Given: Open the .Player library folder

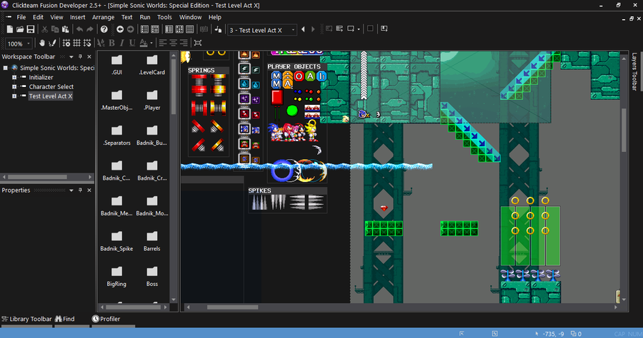Looking at the screenshot, I should [x=152, y=100].
